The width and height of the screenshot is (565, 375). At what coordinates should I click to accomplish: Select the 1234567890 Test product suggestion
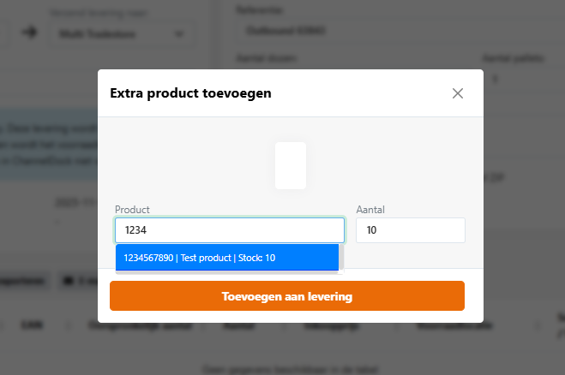pyautogui.click(x=227, y=257)
